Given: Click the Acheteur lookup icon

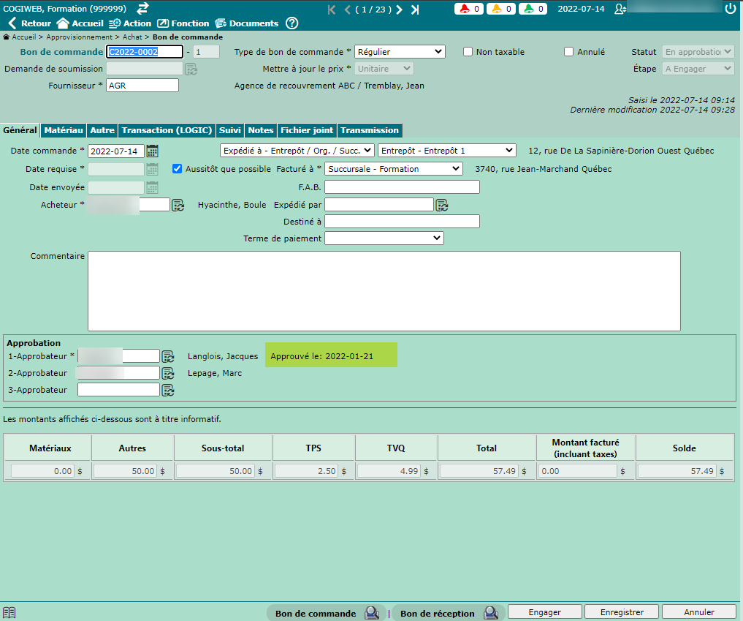Looking at the screenshot, I should (x=178, y=206).
